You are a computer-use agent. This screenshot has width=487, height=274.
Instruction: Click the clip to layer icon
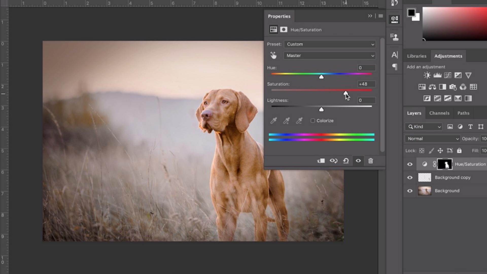tap(320, 161)
